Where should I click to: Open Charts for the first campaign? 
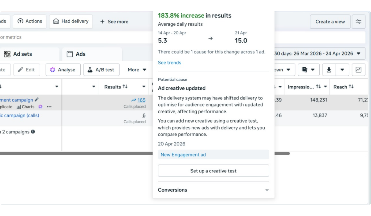click(x=25, y=107)
